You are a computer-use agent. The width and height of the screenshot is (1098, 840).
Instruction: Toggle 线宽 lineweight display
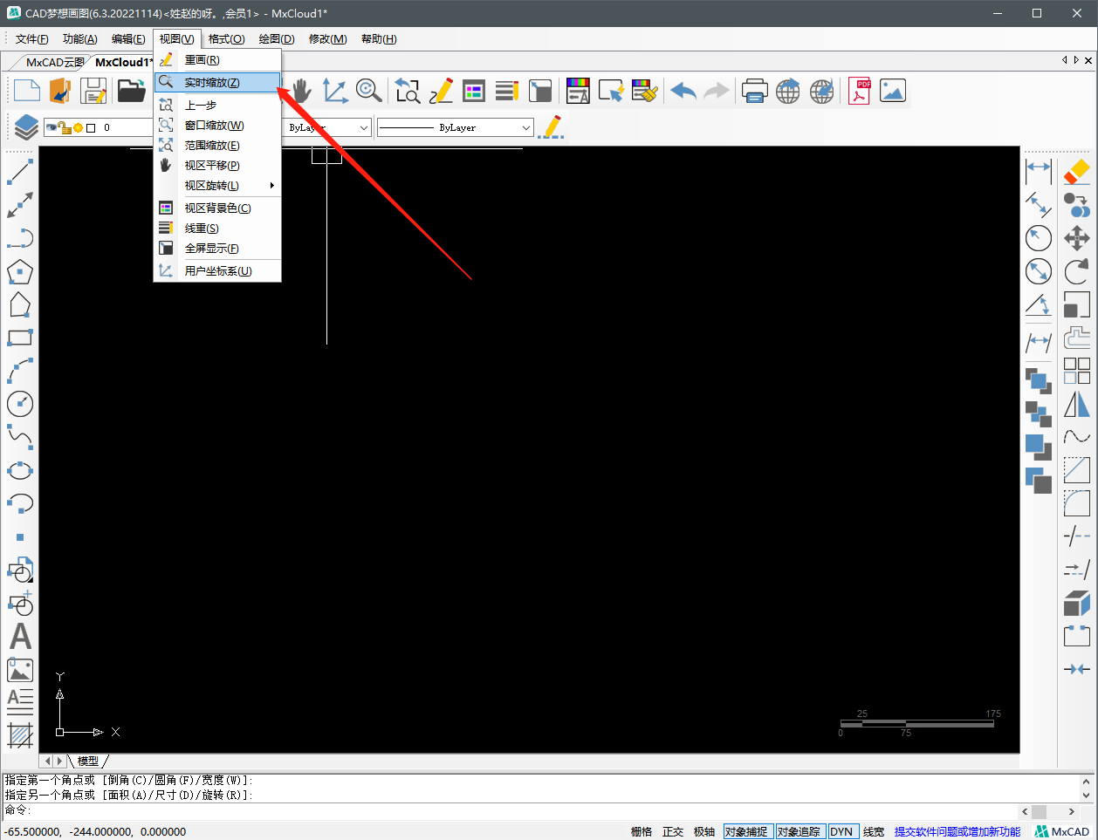coord(874,831)
